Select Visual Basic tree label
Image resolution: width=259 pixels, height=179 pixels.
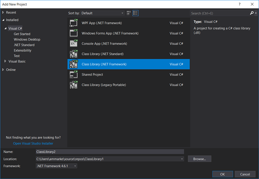pyautogui.click(x=17, y=61)
